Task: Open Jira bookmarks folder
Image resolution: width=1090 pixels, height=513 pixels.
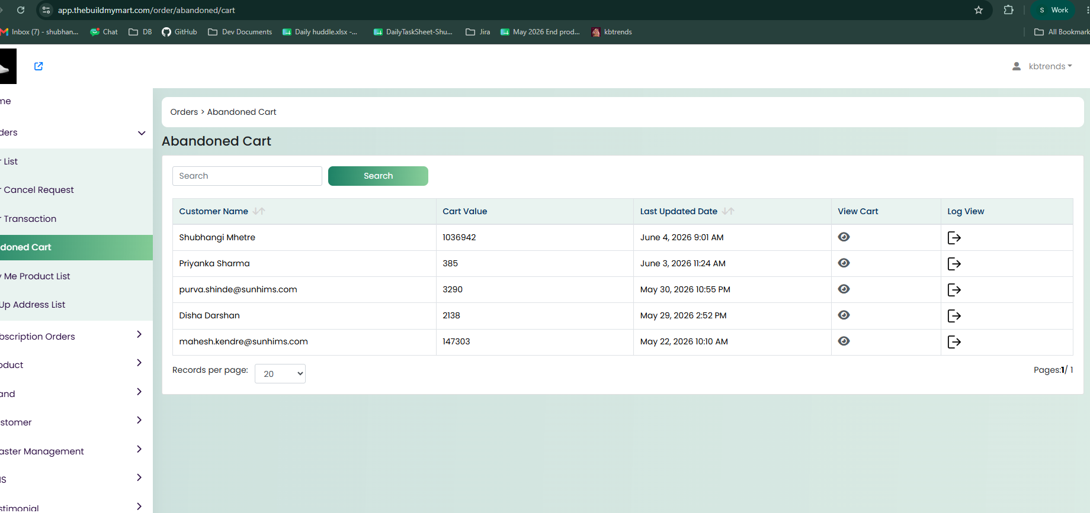Action: click(x=478, y=32)
